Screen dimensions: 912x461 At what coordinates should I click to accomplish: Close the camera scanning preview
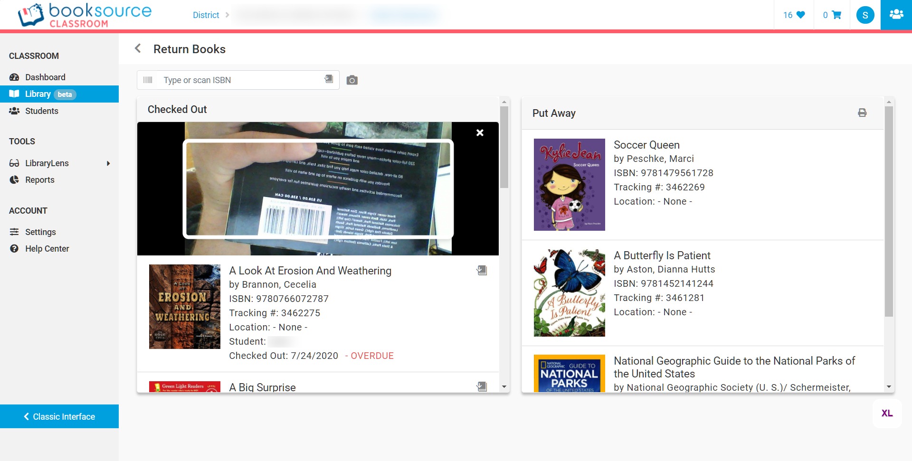click(x=480, y=133)
